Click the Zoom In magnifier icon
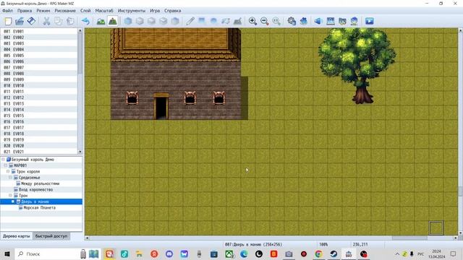The width and height of the screenshot is (463, 260). pyautogui.click(x=252, y=21)
